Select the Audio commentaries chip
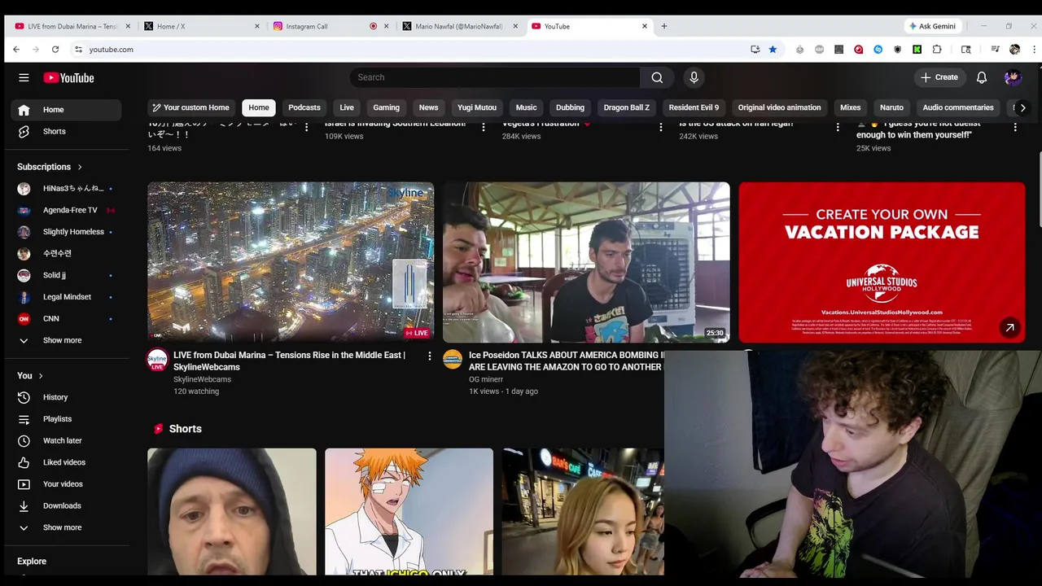This screenshot has width=1042, height=586. (958, 107)
